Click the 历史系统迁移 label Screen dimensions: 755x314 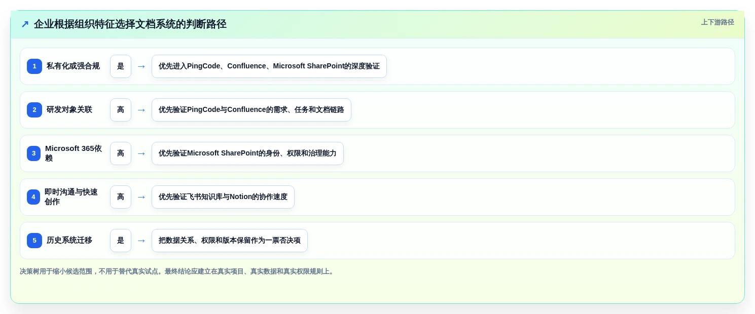coord(69,241)
